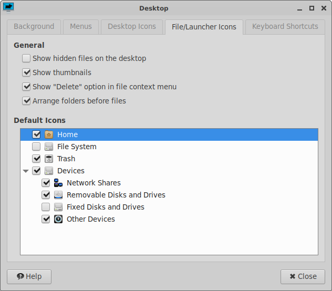The width and height of the screenshot is (332, 291).
Task: Switch to the Background tab
Action: (x=34, y=27)
